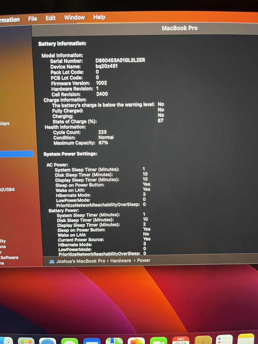Click the Current Power Source label
Screen dimensions: 258x344
81,240
